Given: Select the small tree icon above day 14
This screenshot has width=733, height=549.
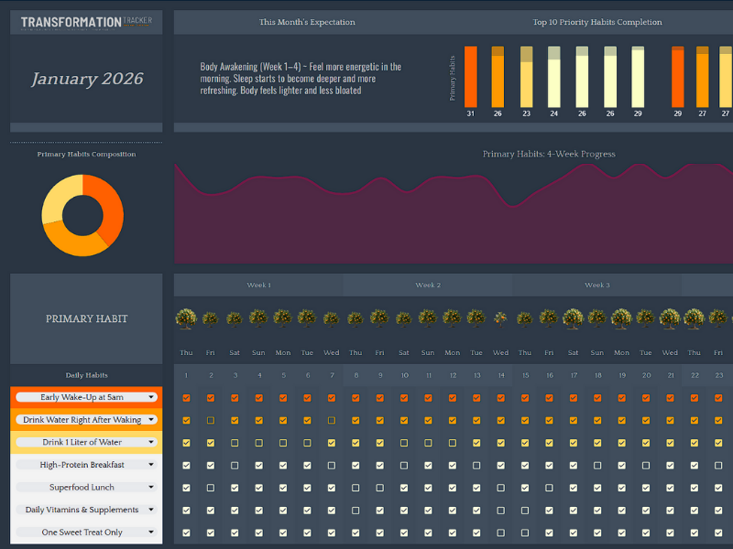Looking at the screenshot, I should point(500,318).
